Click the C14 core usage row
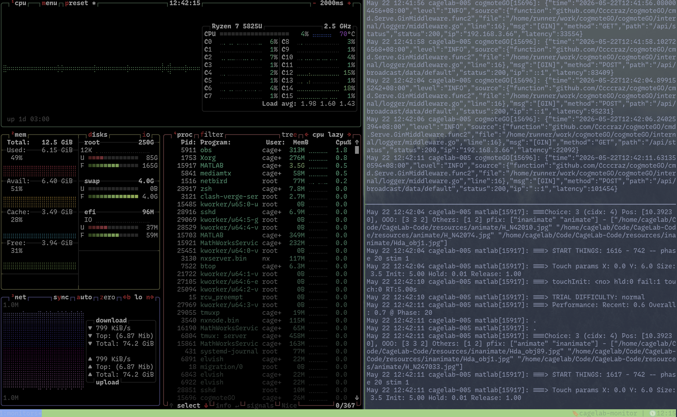Viewport: 677px width, 417px height. [318, 88]
